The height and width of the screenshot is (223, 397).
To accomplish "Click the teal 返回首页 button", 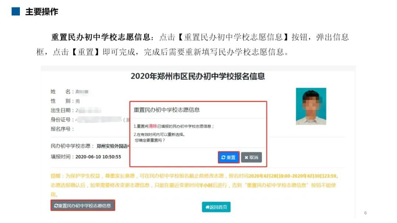I will [x=216, y=207].
